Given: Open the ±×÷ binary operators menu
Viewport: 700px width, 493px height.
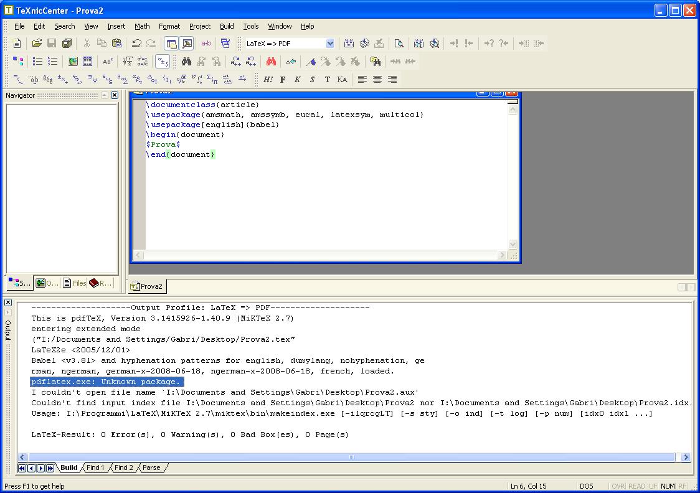Looking at the screenshot, I should pyautogui.click(x=63, y=80).
